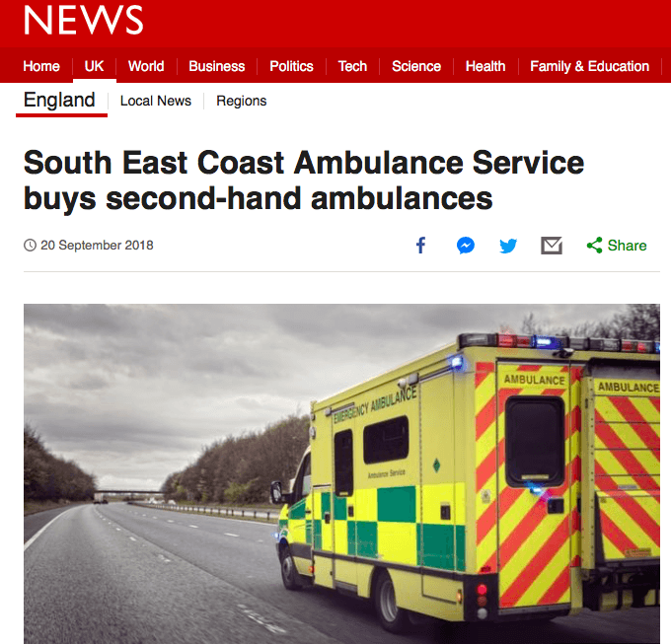The height and width of the screenshot is (644, 671).
Task: Tweet article using Twitter bird icon
Action: [x=508, y=246]
